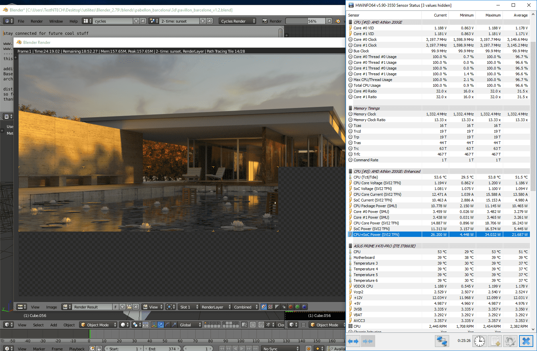This screenshot has width=537, height=351.
Task: Start logging with the log file icon
Action: [x=495, y=341]
